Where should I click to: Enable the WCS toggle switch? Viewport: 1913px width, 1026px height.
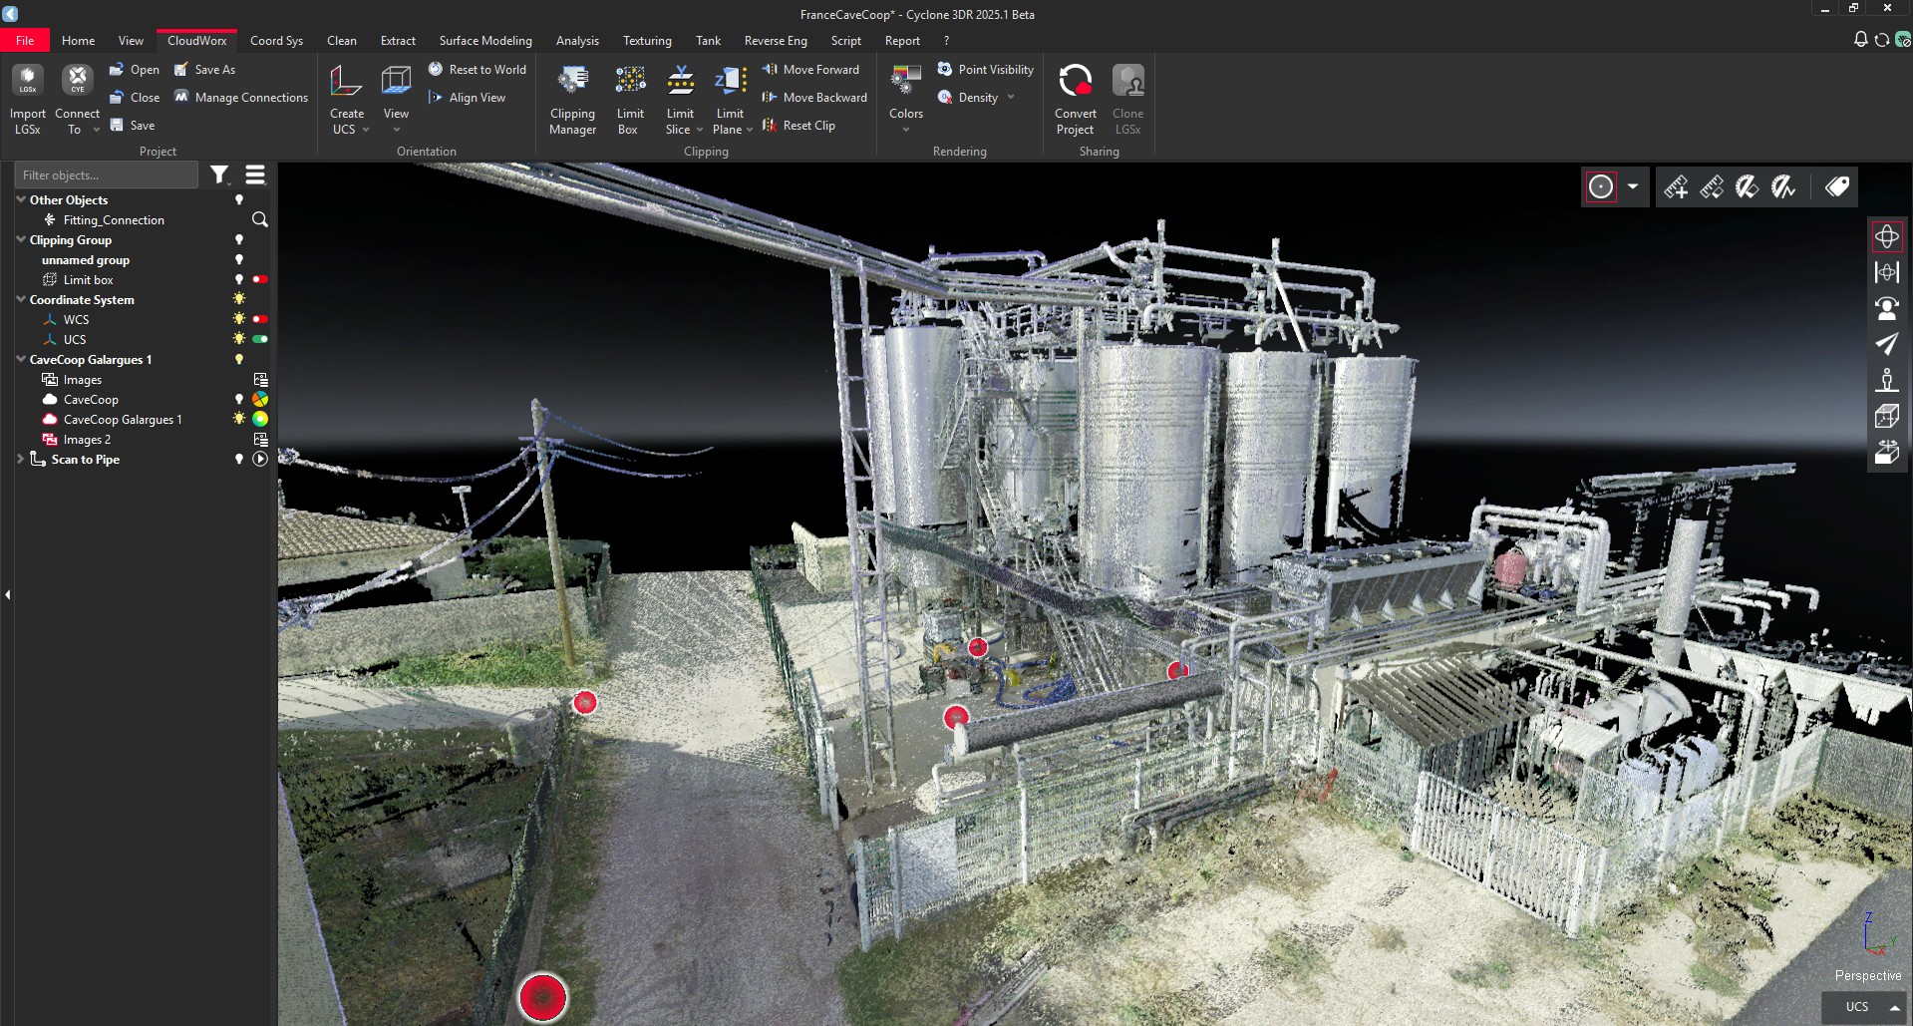point(260,319)
